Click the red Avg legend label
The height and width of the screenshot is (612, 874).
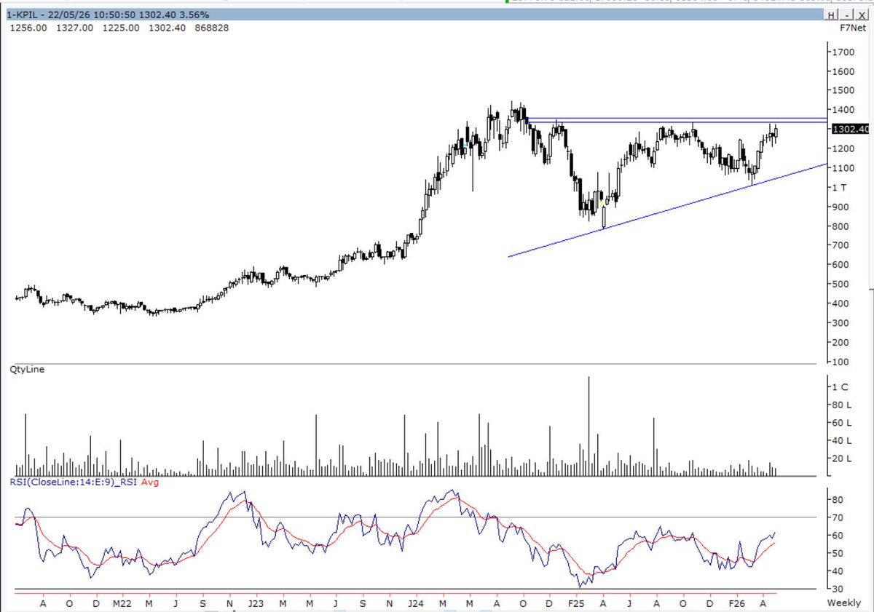pos(150,482)
